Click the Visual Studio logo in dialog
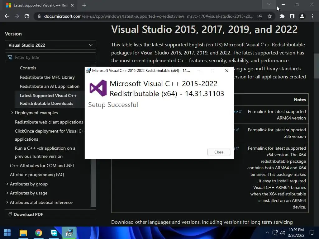The width and height of the screenshot is (319, 239). tap(98, 88)
